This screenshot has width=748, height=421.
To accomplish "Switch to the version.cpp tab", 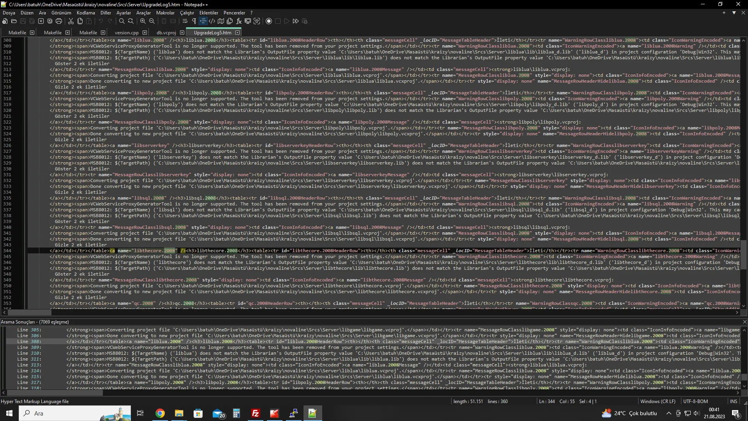I will (127, 33).
